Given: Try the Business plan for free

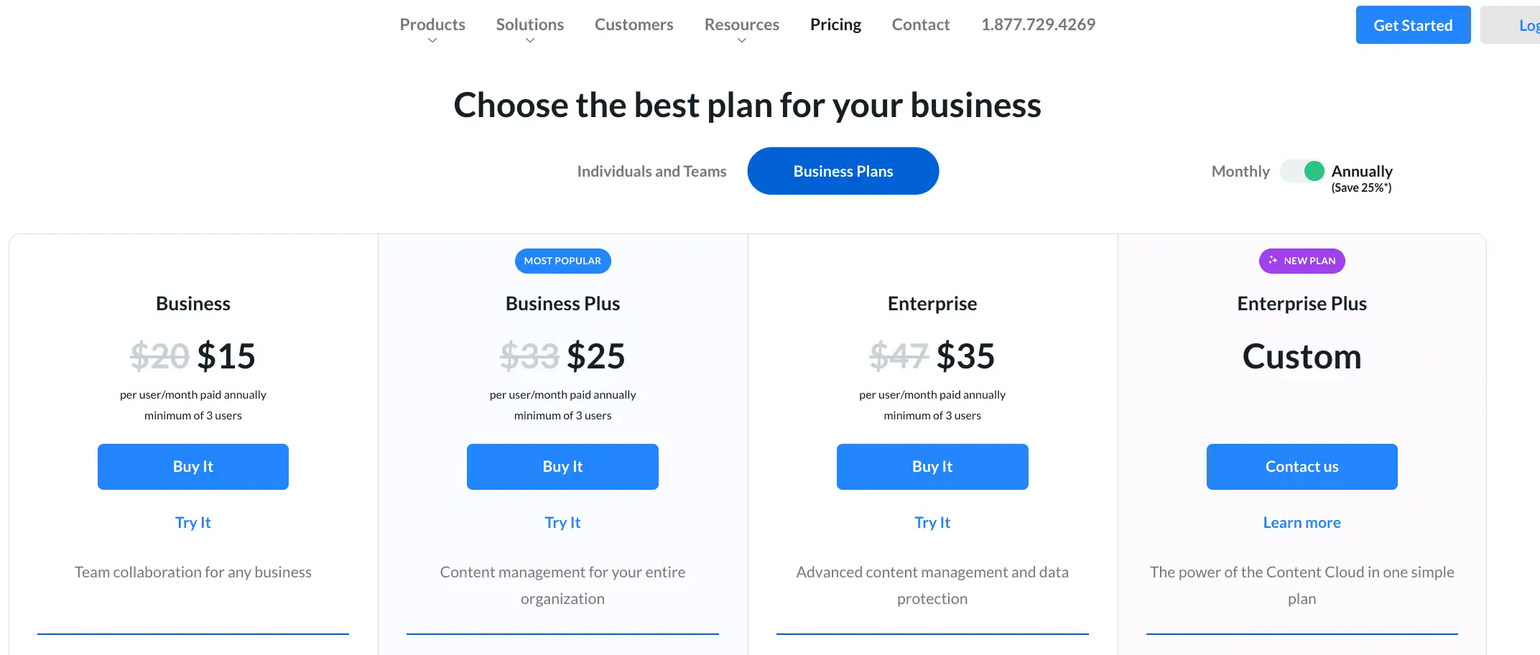Looking at the screenshot, I should [x=193, y=523].
